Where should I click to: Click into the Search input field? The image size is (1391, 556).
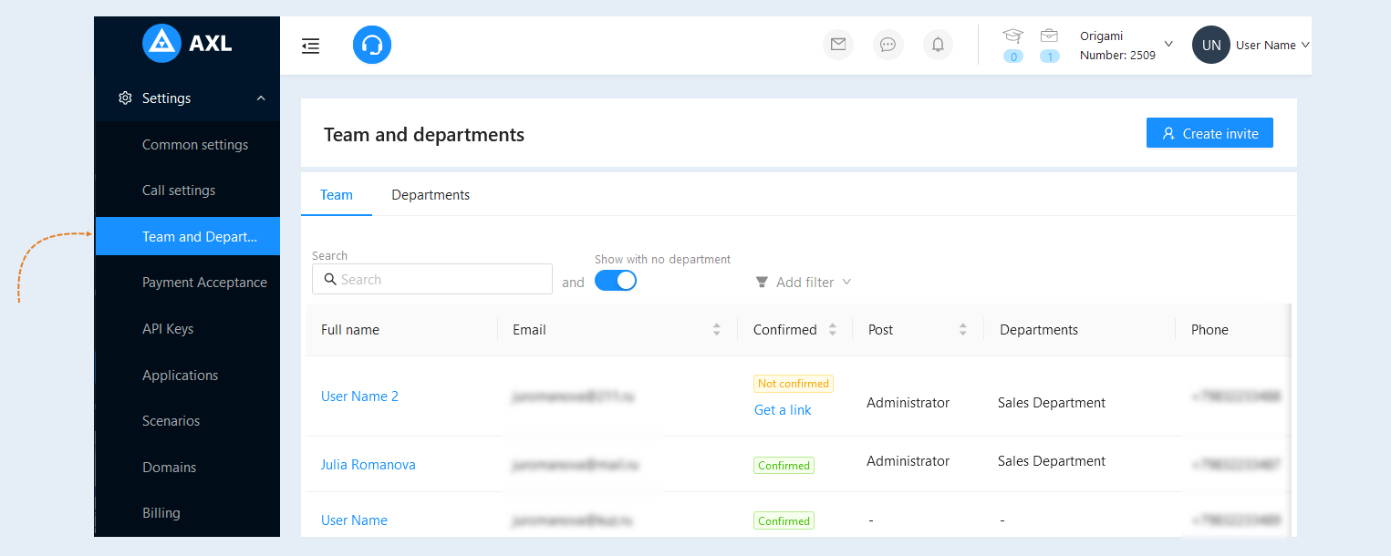pos(432,280)
